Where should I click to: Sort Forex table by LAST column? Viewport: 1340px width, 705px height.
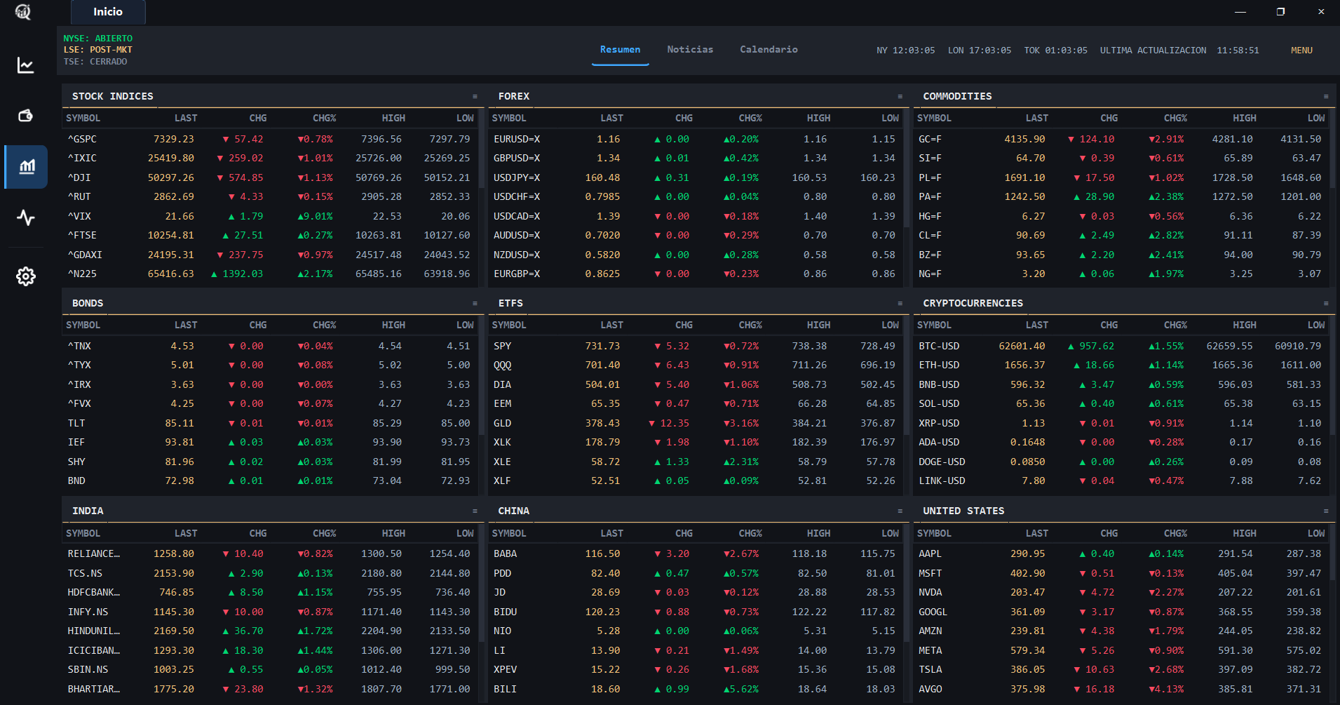pos(611,118)
